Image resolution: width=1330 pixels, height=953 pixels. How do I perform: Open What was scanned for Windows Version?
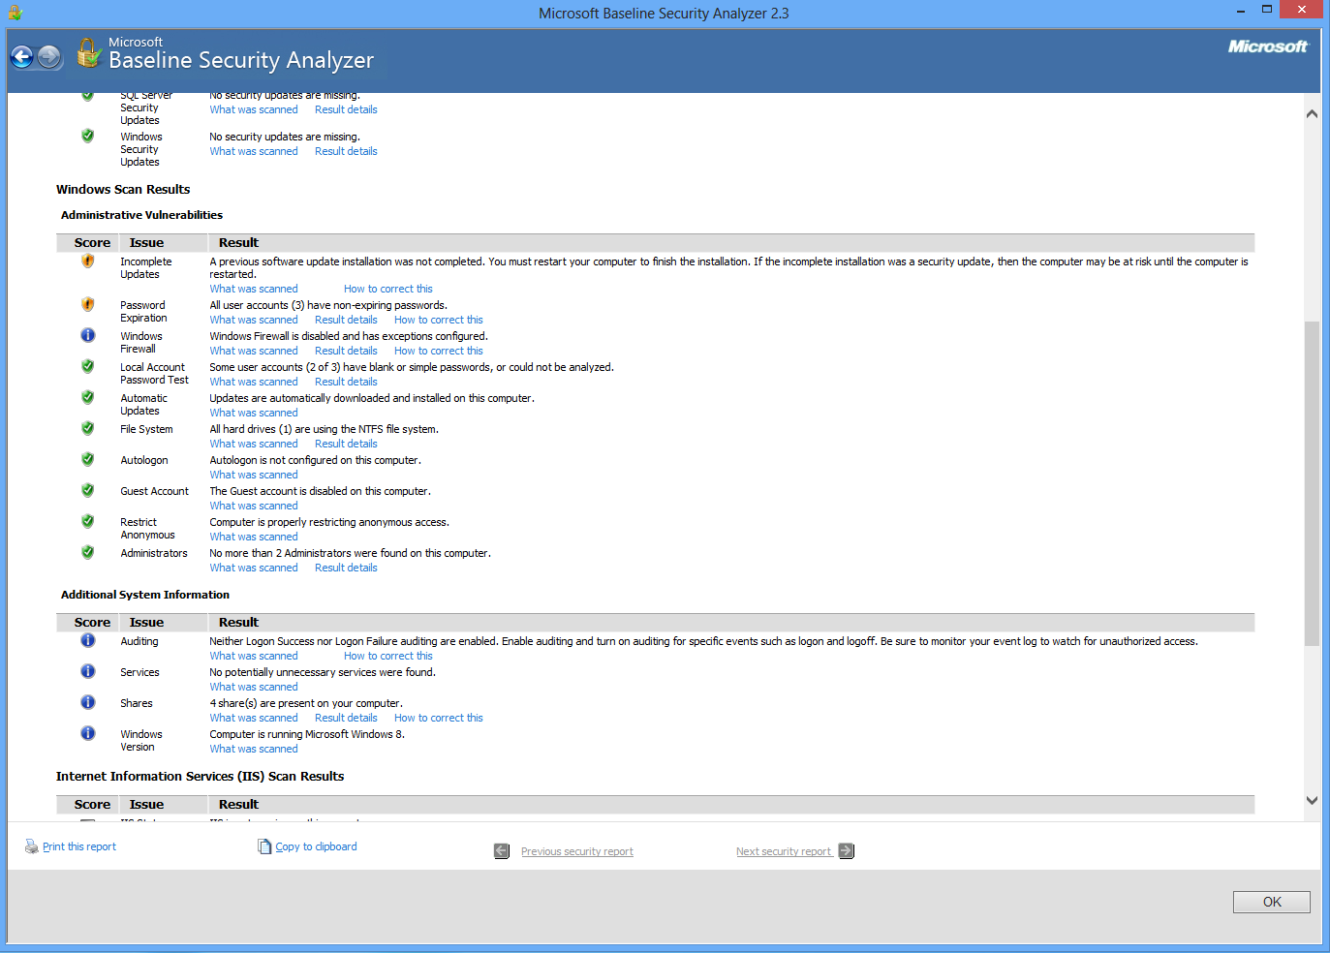[254, 749]
